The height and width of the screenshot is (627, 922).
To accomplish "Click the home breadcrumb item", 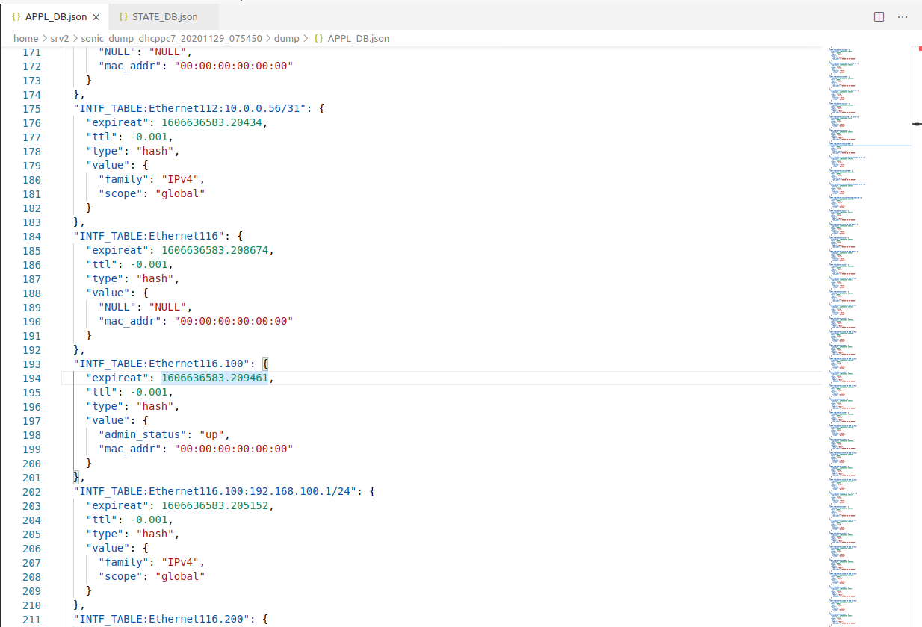I will [25, 38].
